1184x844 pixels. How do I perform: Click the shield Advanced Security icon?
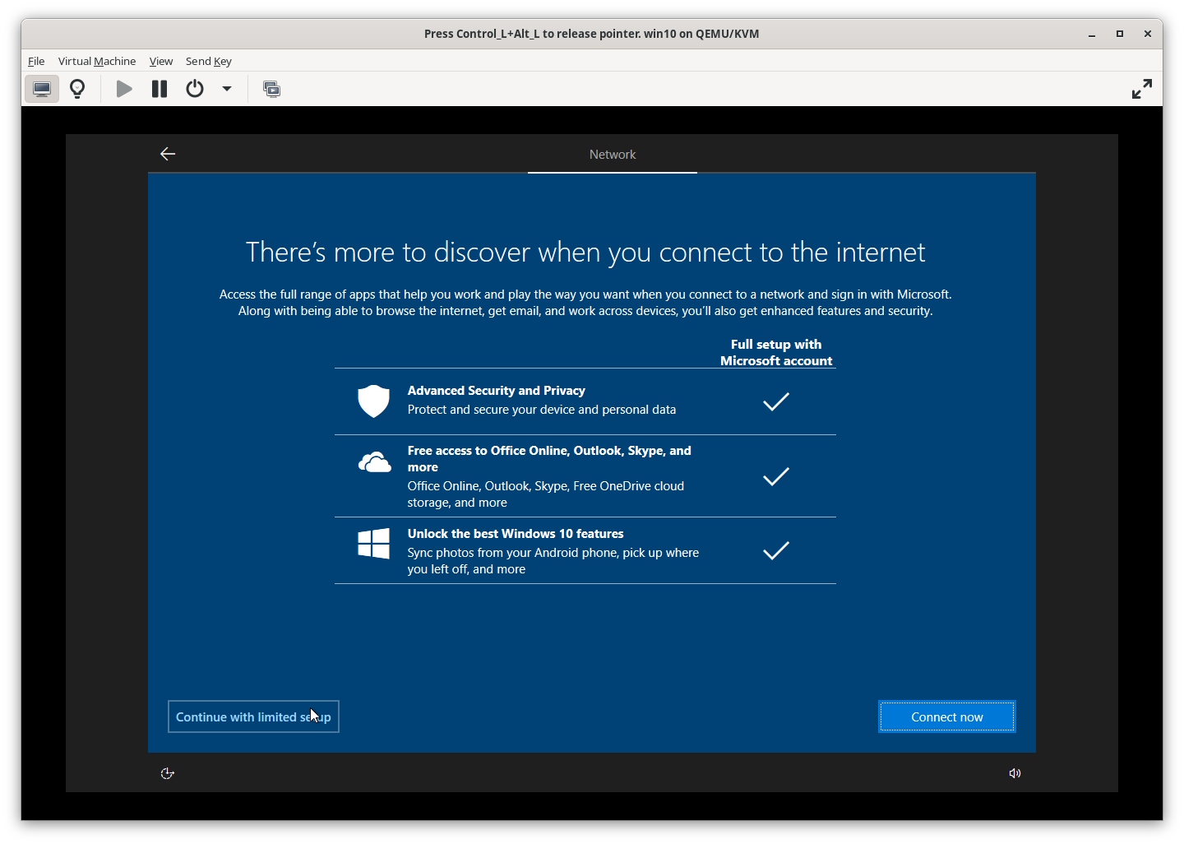(373, 401)
